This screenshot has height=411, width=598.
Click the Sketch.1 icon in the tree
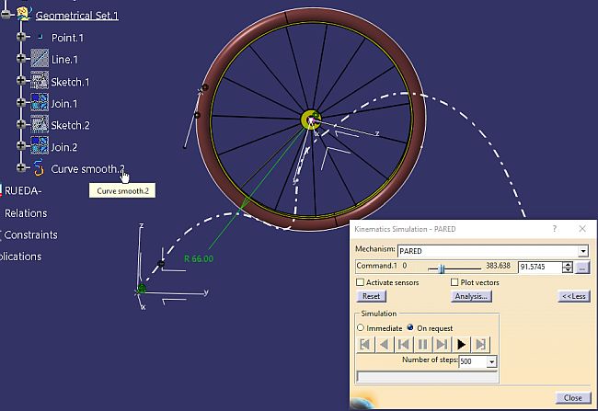pos(40,81)
